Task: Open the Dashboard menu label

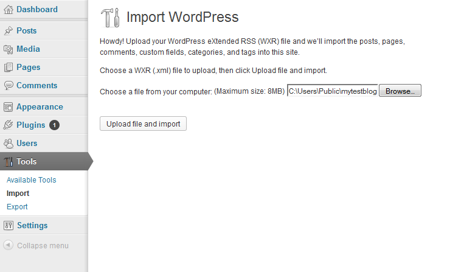Action: tap(37, 10)
